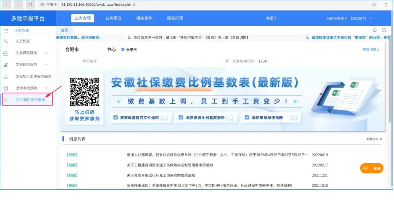
Task: Click the ellipsis icon in top-right corner
Action: pyautogui.click(x=384, y=30)
